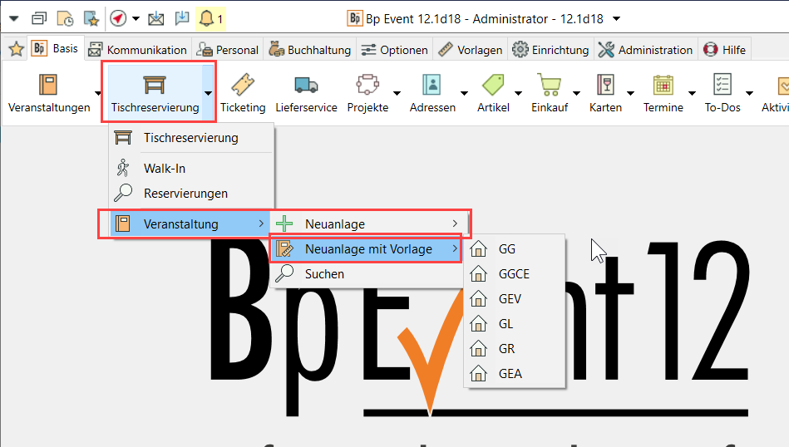
Task: Select the GGCE template entry
Action: click(x=513, y=273)
